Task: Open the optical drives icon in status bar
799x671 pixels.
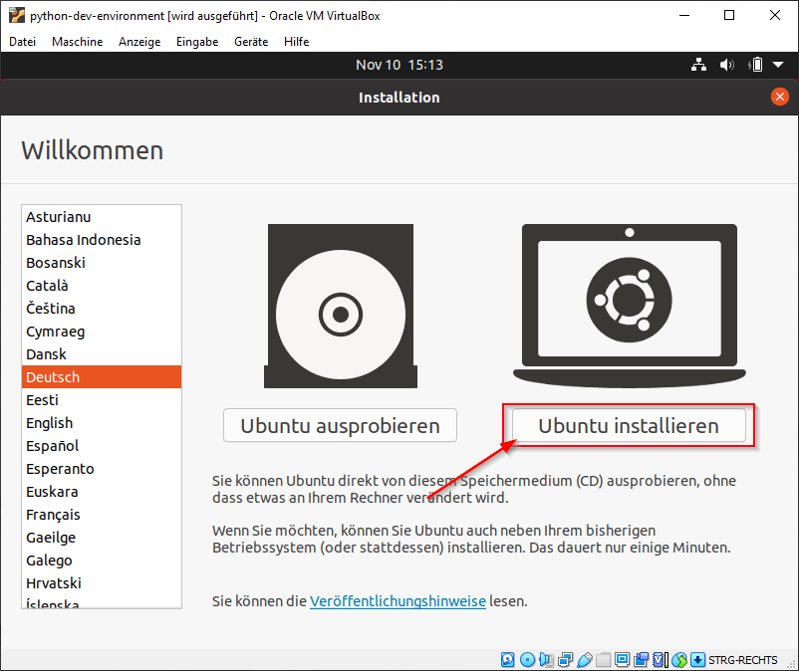Action: click(527, 659)
